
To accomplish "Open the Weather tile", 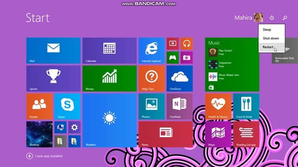I will [x=109, y=121].
